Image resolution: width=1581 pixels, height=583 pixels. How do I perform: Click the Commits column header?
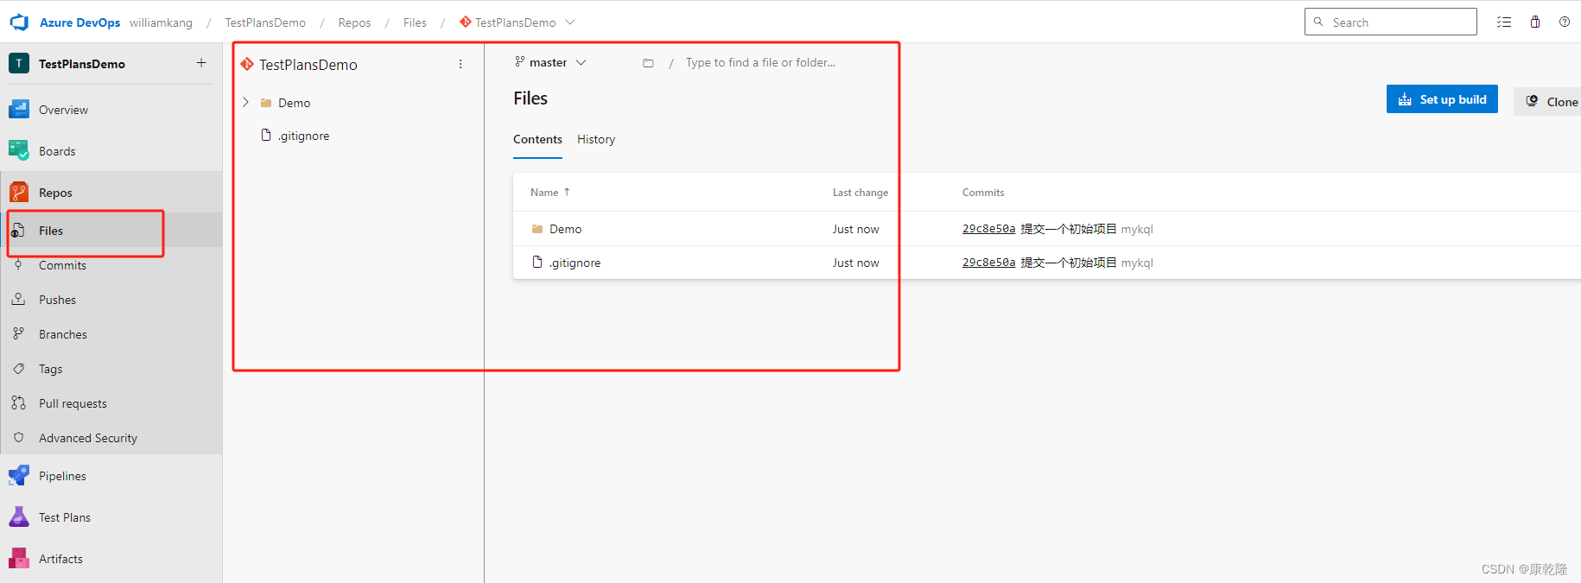tap(983, 193)
